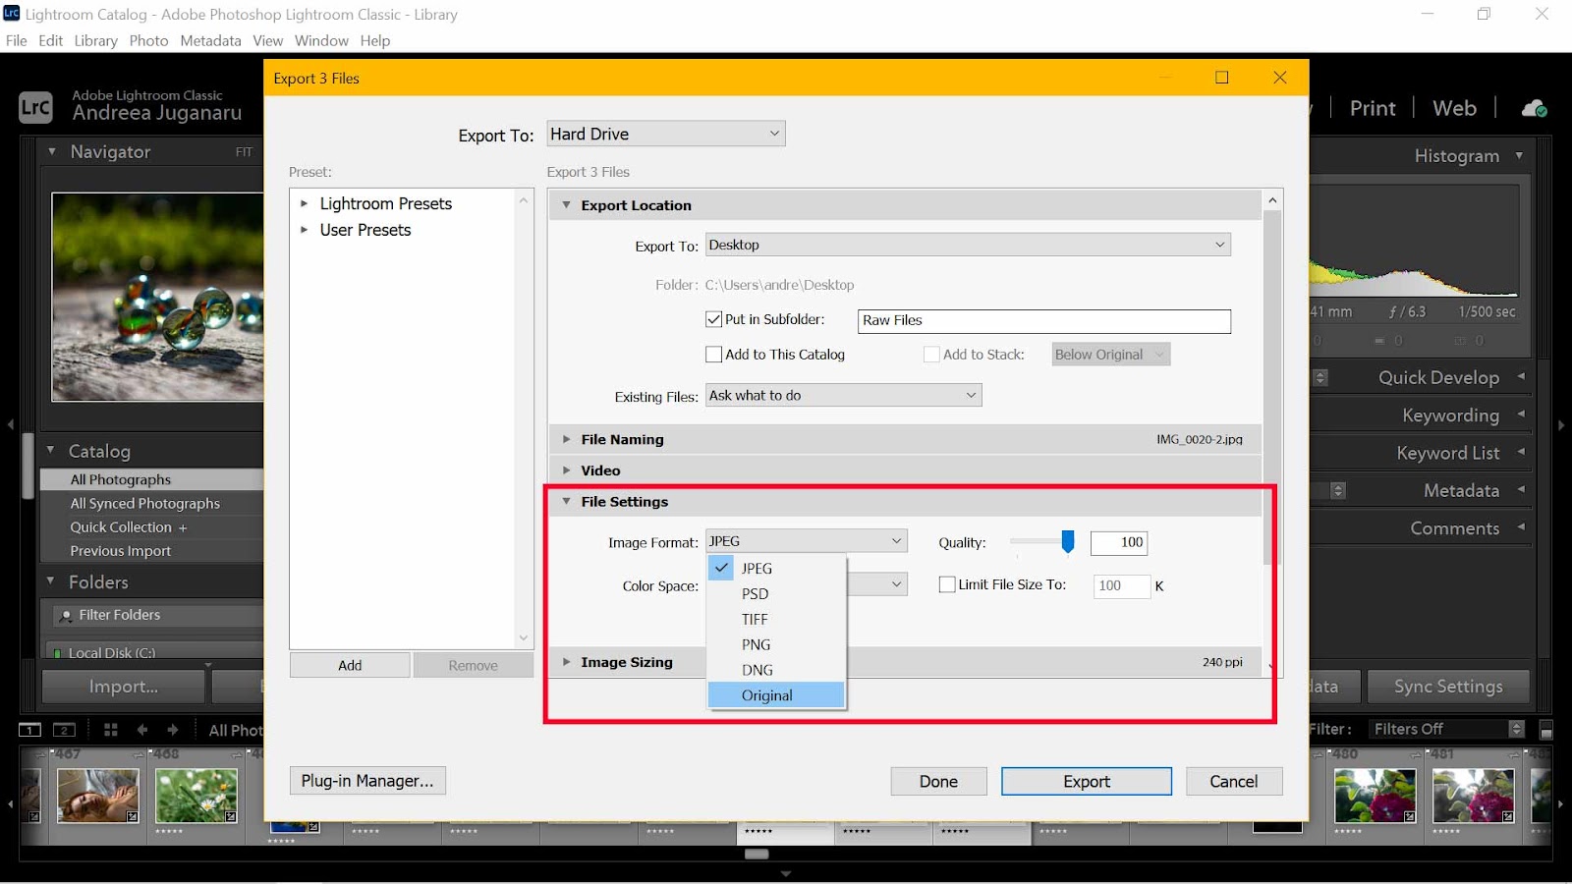Click Sync Settings button
Image resolution: width=1572 pixels, height=884 pixels.
[1448, 687]
